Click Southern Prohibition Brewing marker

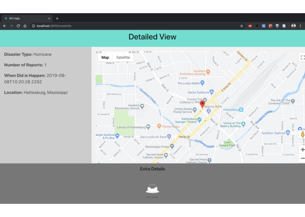pyautogui.click(x=208, y=72)
